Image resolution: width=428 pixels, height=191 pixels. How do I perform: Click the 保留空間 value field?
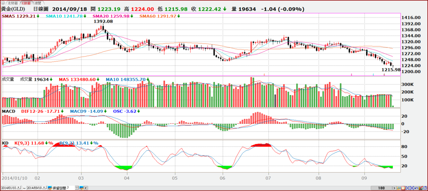coord(71,188)
